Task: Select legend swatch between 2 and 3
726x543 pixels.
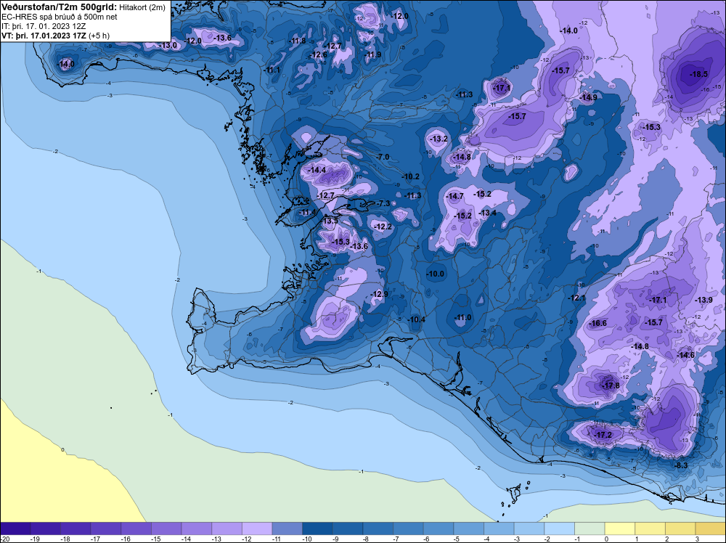Action: (680, 528)
